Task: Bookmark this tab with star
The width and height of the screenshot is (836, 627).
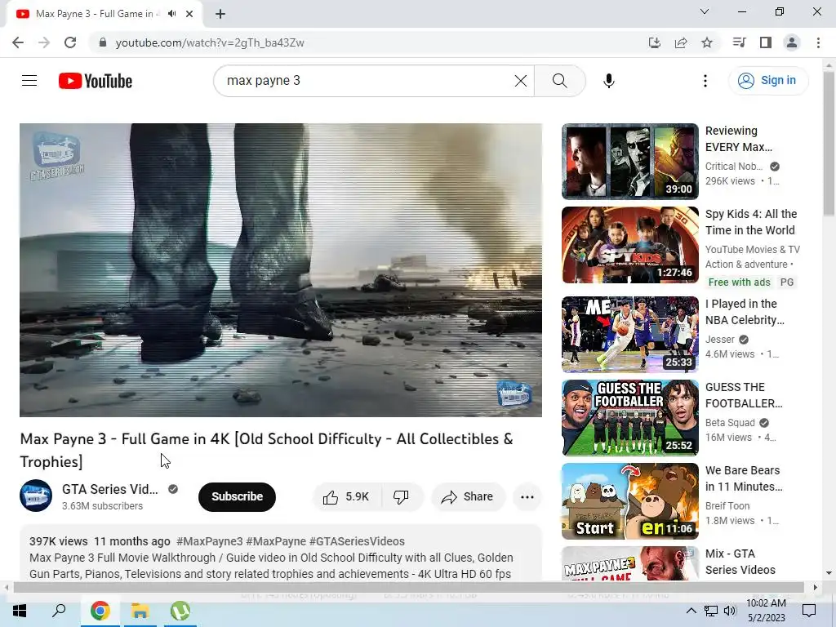Action: click(707, 42)
